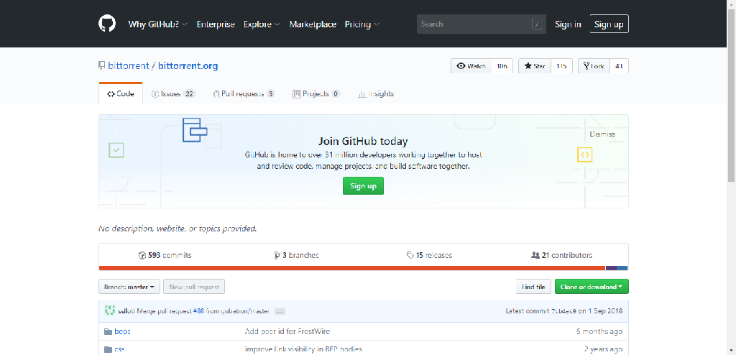Click the Projects board icon
This screenshot has width=736, height=355.
297,94
